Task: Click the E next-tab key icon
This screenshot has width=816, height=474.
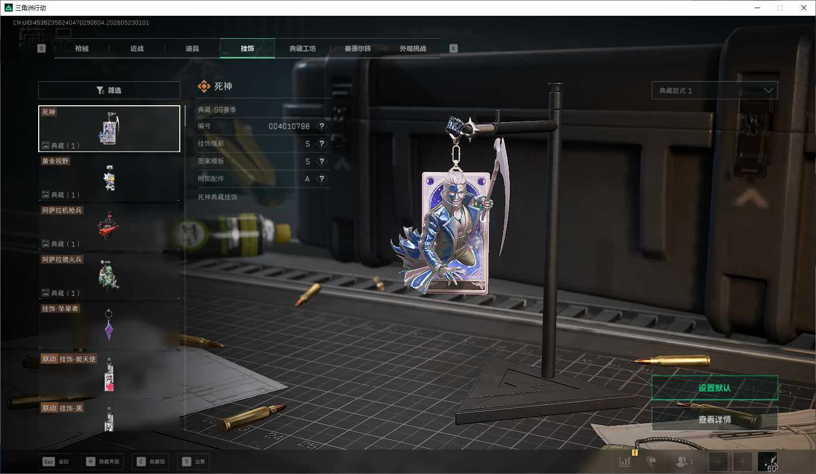Action: pos(453,48)
